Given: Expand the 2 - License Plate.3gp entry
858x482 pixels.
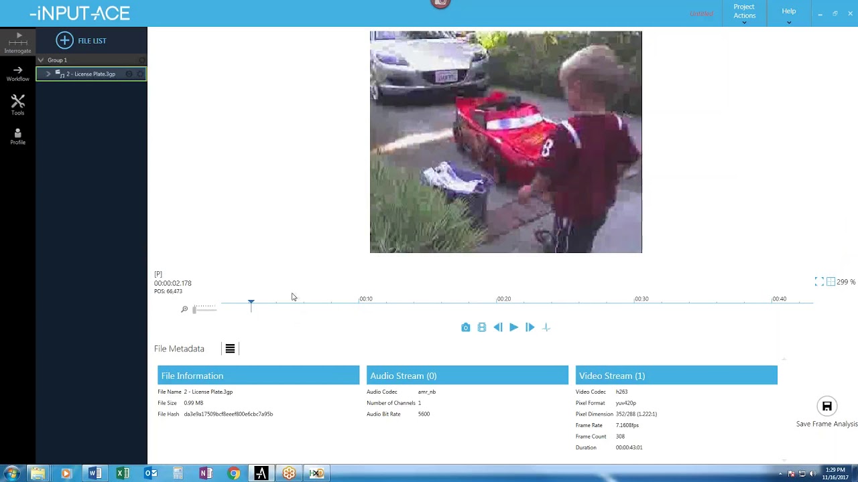Looking at the screenshot, I should 48,74.
